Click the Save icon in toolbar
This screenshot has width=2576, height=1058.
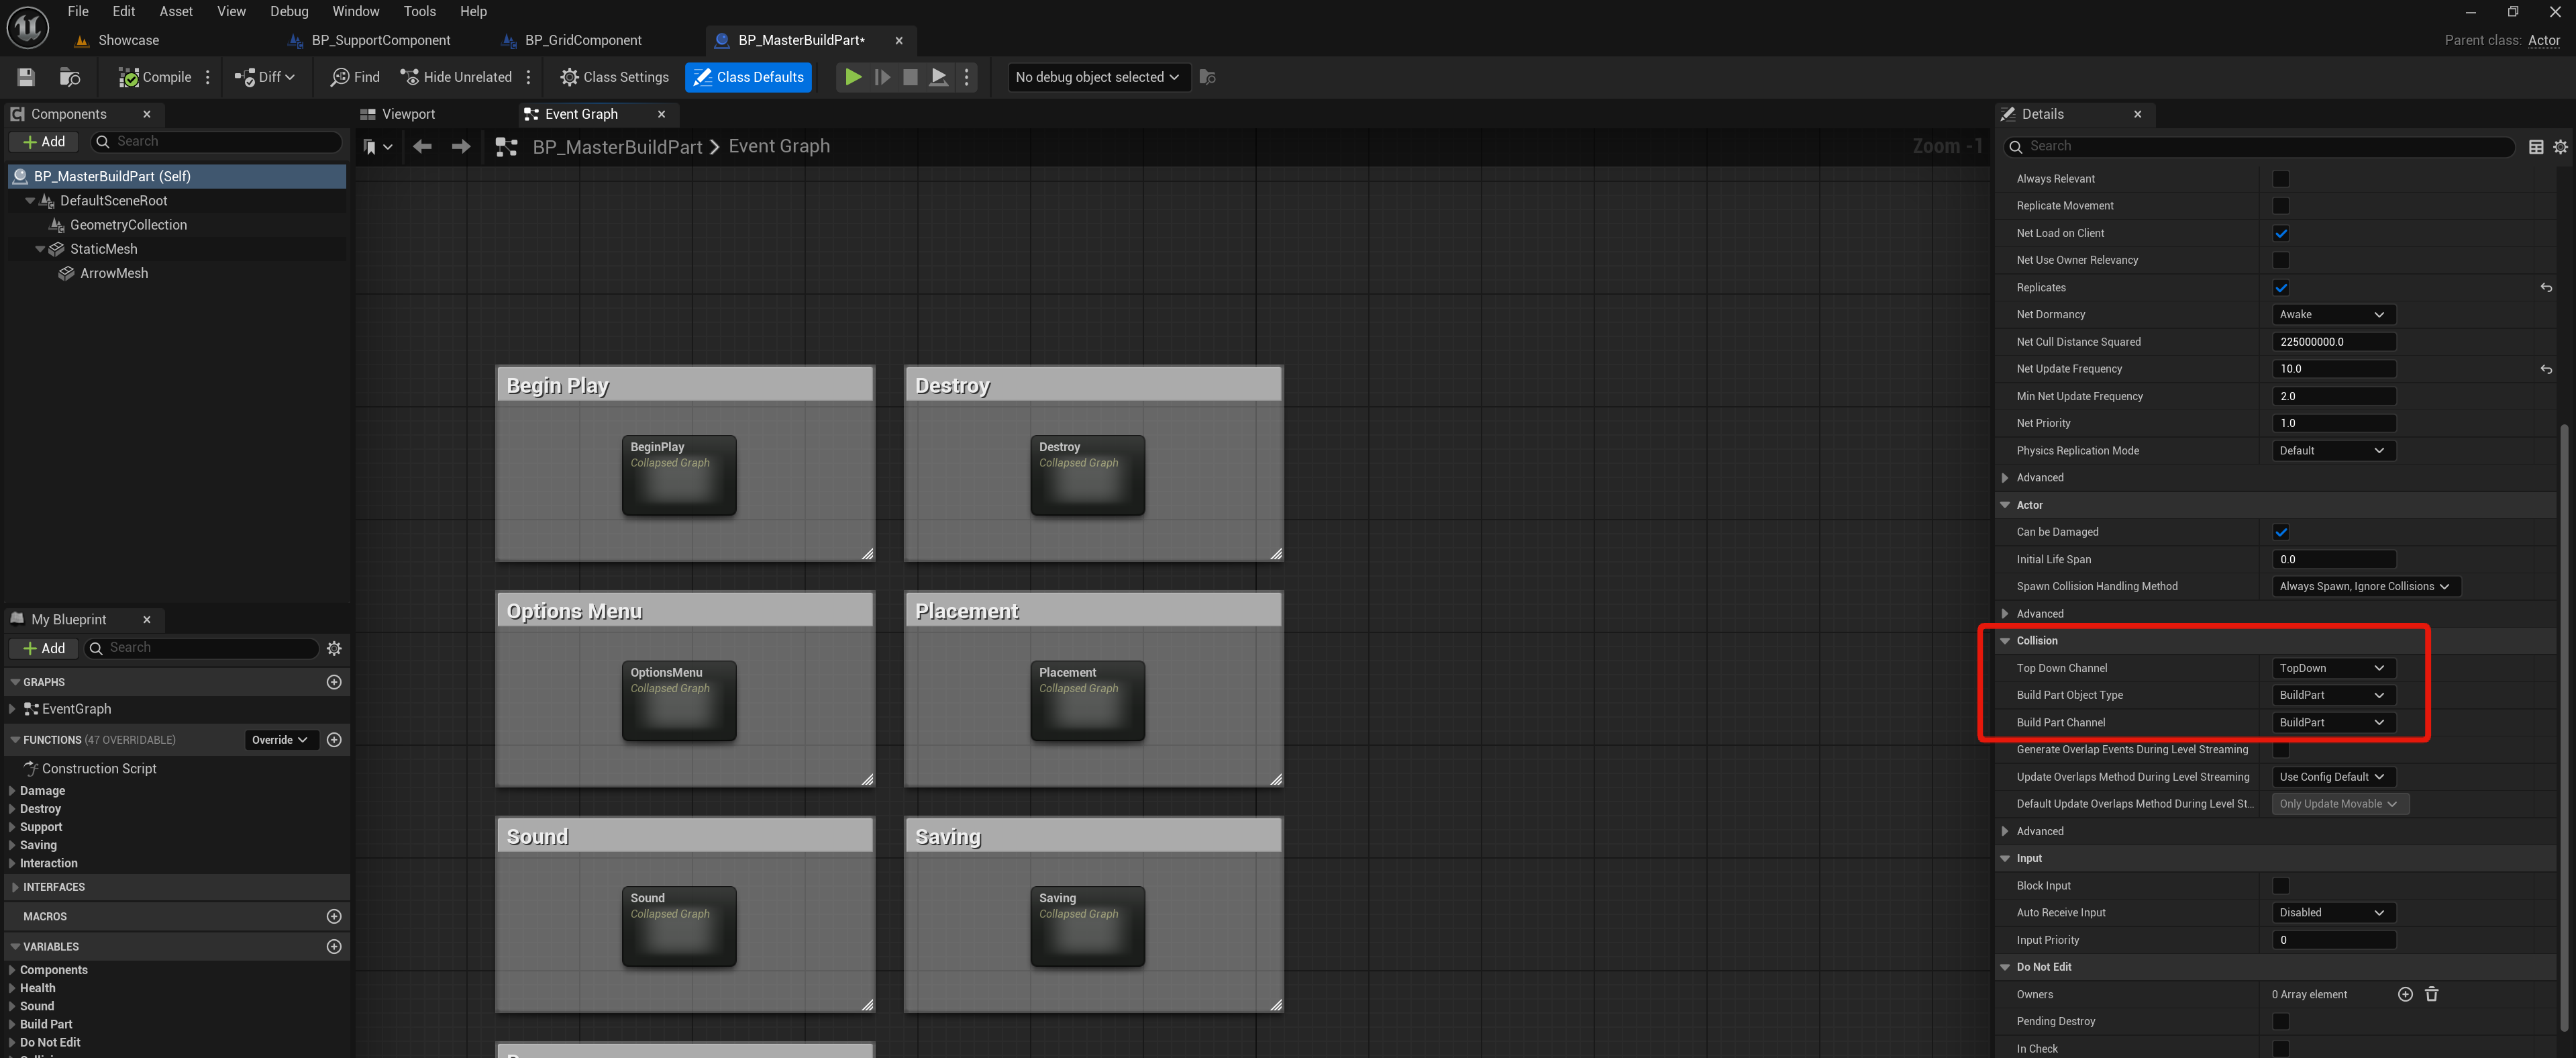pos(26,77)
